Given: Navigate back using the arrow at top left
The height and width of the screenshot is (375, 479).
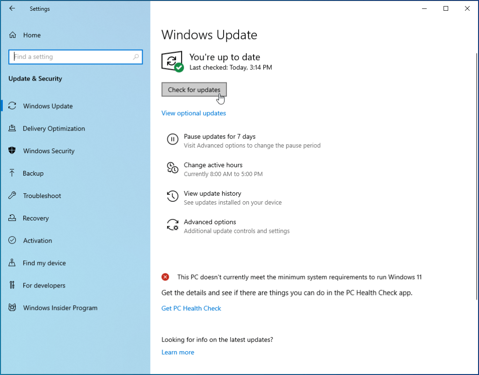Looking at the screenshot, I should point(12,8).
